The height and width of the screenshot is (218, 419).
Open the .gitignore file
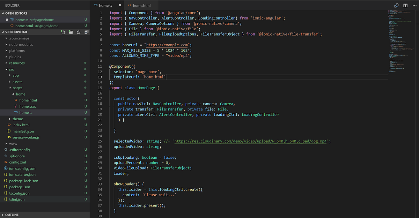coord(45,156)
